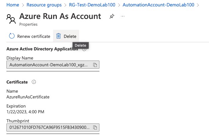Click the Thumbprint label

pyautogui.click(x=18, y=121)
